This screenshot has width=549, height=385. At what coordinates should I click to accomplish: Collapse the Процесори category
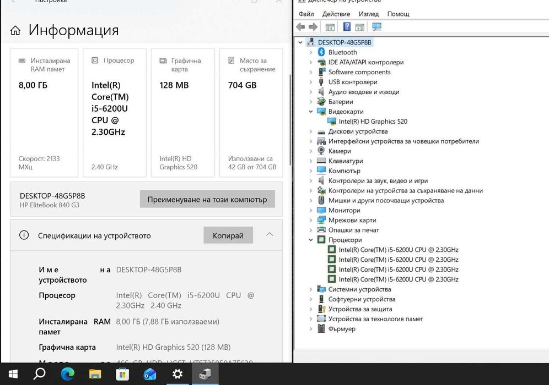click(x=310, y=240)
